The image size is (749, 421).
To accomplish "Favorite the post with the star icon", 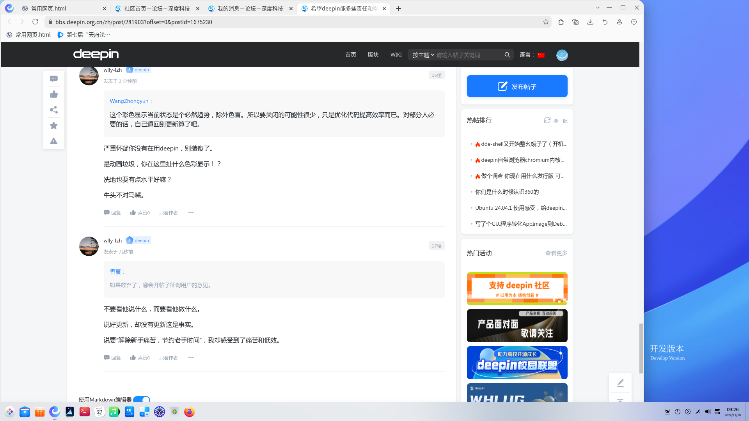I will point(54,126).
